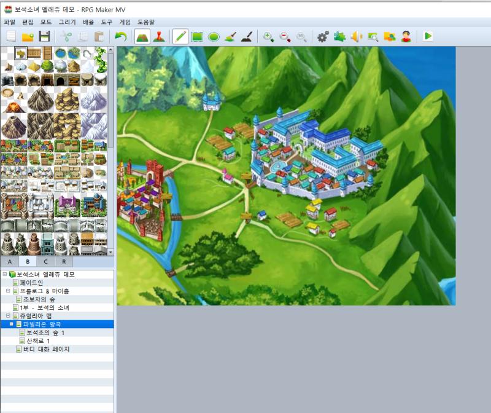Click the Cut scissors icon
The image size is (491, 413).
click(66, 36)
